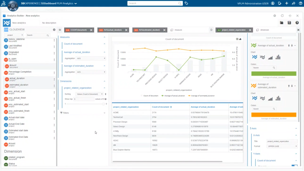
Task: Click CLOUDVIEW settings gear
Action: [54, 30]
